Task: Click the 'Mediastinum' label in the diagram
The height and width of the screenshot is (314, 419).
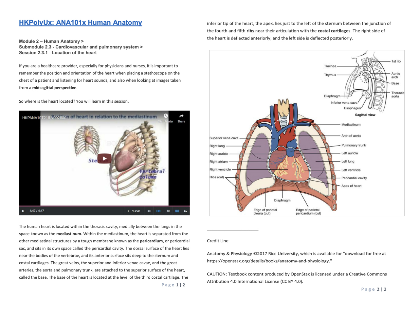Action: [x=351, y=125]
